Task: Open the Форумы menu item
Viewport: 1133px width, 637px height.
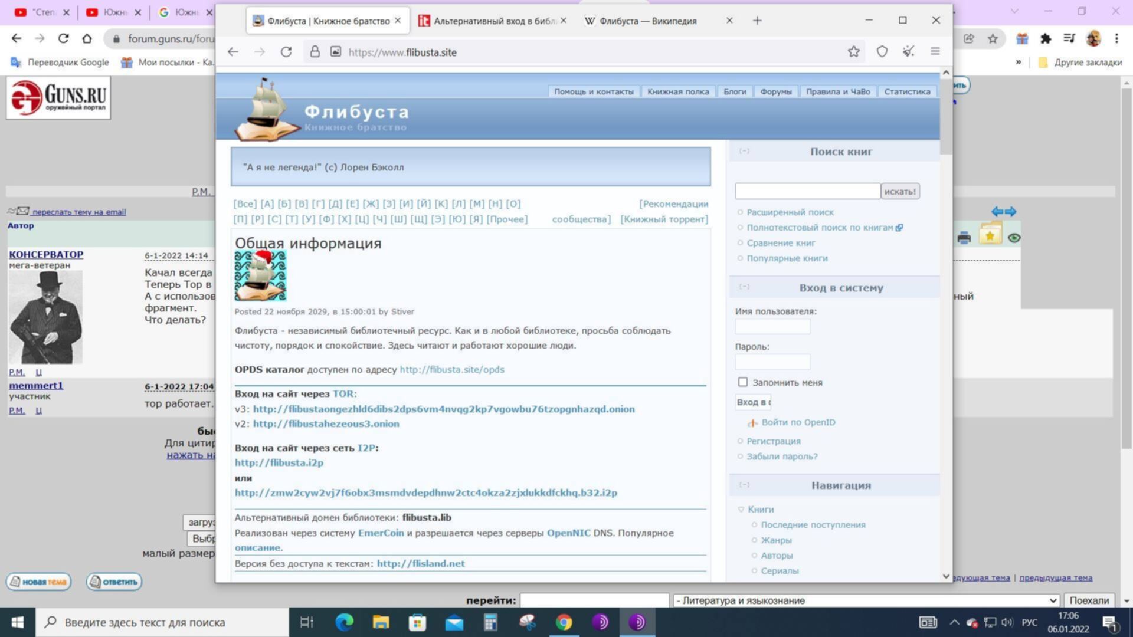Action: [776, 91]
